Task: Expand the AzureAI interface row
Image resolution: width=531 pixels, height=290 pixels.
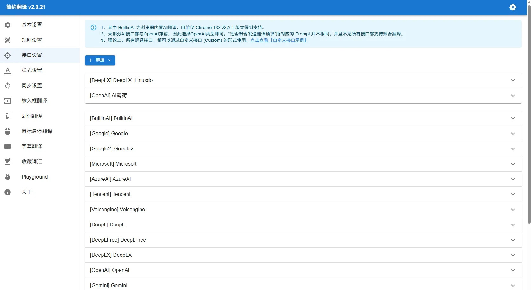Action: coord(303,179)
